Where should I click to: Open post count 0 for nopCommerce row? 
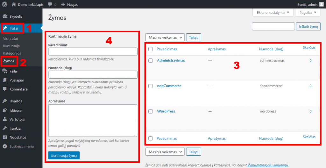point(310,86)
